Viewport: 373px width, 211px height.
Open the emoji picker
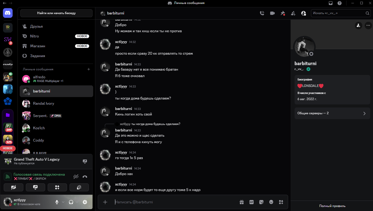(271, 202)
